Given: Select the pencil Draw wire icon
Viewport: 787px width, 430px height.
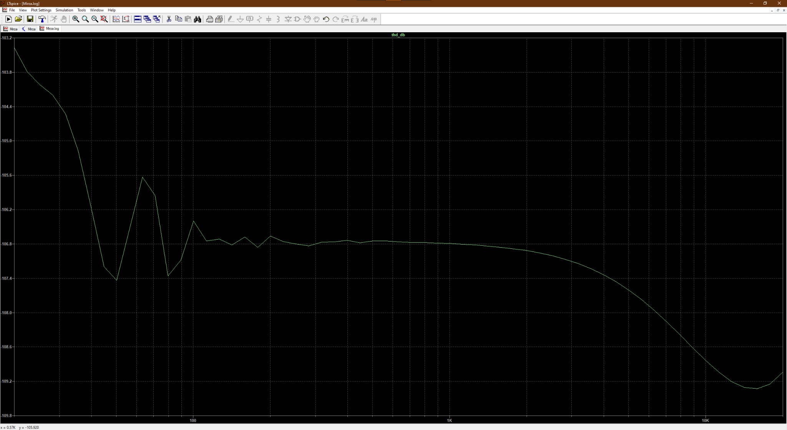Looking at the screenshot, I should pos(231,19).
